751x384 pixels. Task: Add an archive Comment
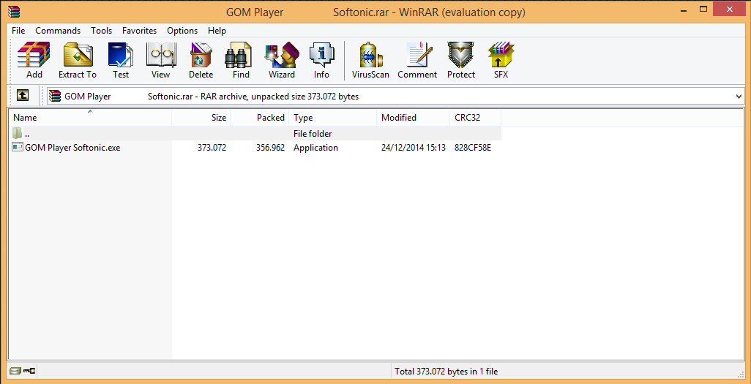coord(417,60)
